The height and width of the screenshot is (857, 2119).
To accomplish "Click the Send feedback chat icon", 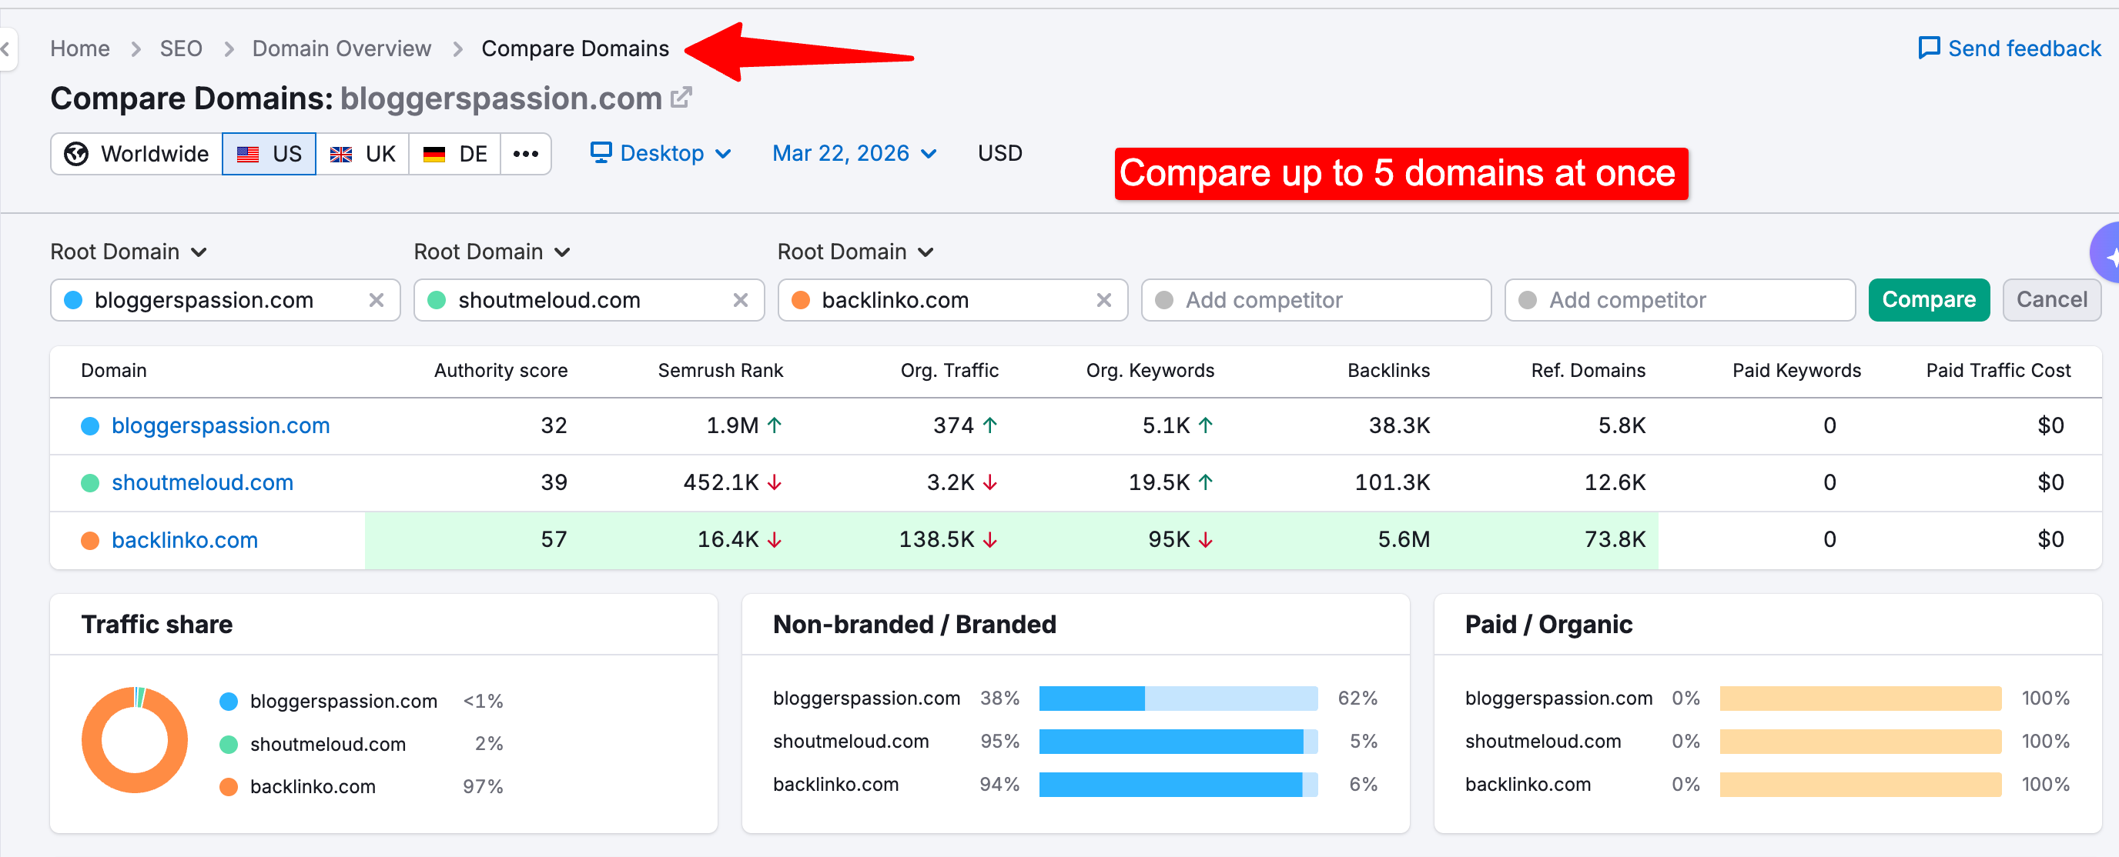I will click(1928, 48).
